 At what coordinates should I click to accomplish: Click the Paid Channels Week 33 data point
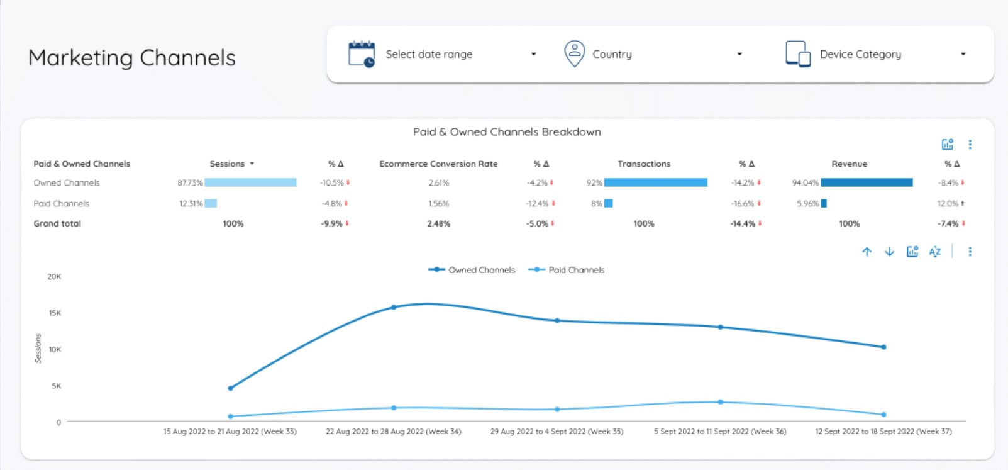[x=230, y=417]
